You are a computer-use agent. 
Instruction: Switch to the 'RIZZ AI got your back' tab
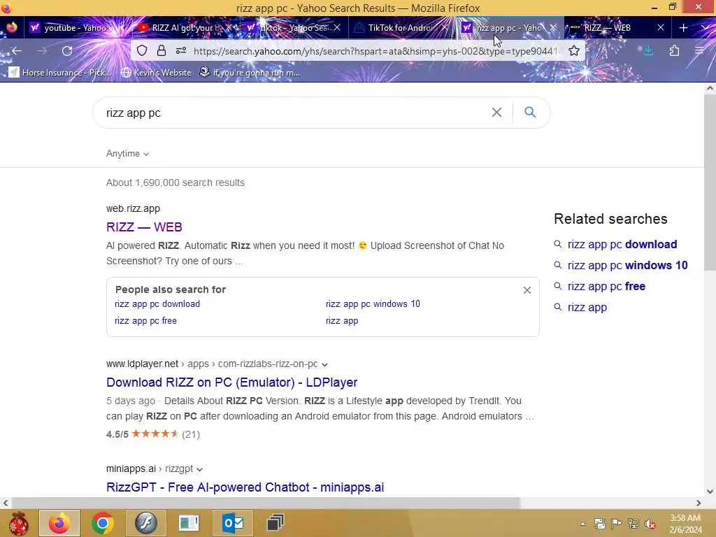(186, 28)
